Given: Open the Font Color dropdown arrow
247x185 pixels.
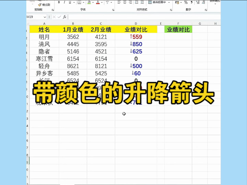Looking at the screenshot, I should point(101,2).
